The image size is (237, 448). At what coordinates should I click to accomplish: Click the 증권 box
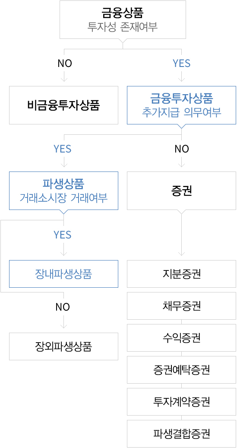[182, 191]
